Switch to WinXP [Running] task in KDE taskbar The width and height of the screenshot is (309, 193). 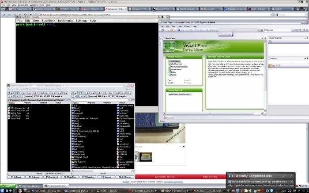tap(176, 191)
